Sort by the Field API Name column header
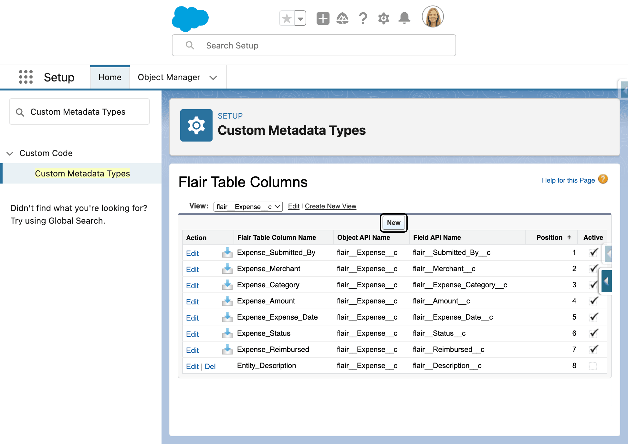The height and width of the screenshot is (444, 628). coord(437,238)
